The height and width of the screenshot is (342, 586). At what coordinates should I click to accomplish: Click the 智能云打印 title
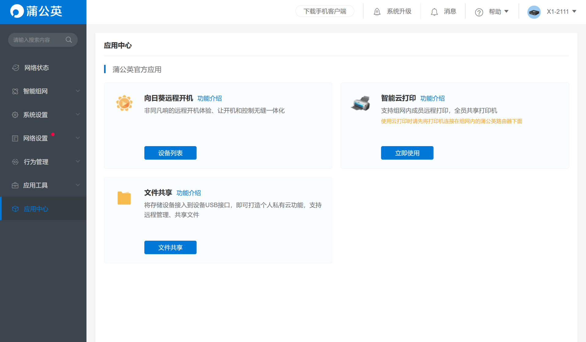coord(398,98)
